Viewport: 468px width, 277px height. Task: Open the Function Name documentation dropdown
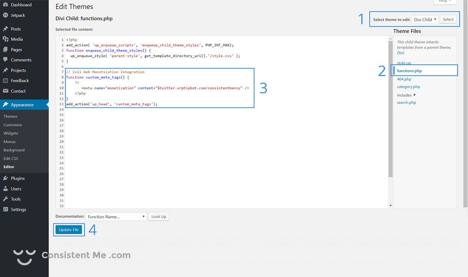pos(116,217)
